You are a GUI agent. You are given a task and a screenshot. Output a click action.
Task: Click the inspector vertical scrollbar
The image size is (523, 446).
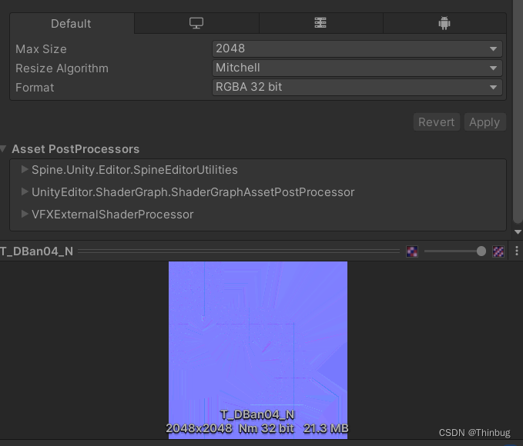(518, 111)
